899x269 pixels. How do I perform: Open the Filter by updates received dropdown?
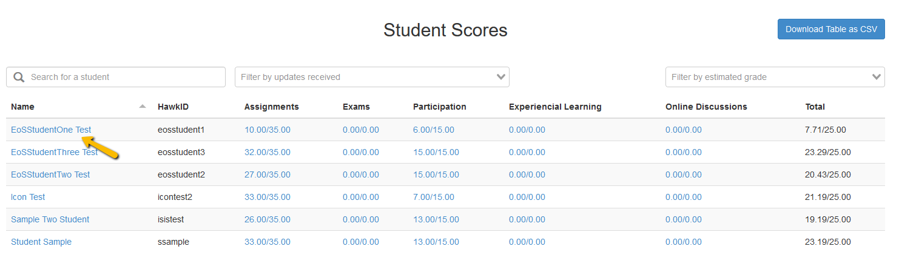(x=372, y=77)
